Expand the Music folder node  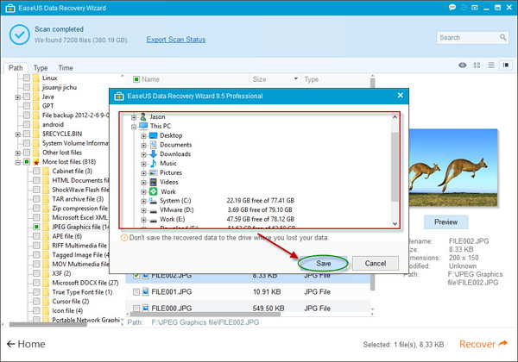[143, 164]
